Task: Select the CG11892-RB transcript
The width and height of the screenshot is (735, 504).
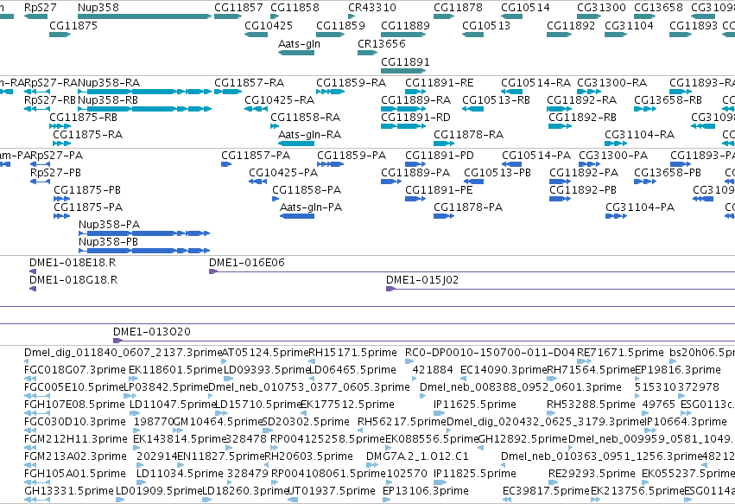Action: click(x=561, y=126)
